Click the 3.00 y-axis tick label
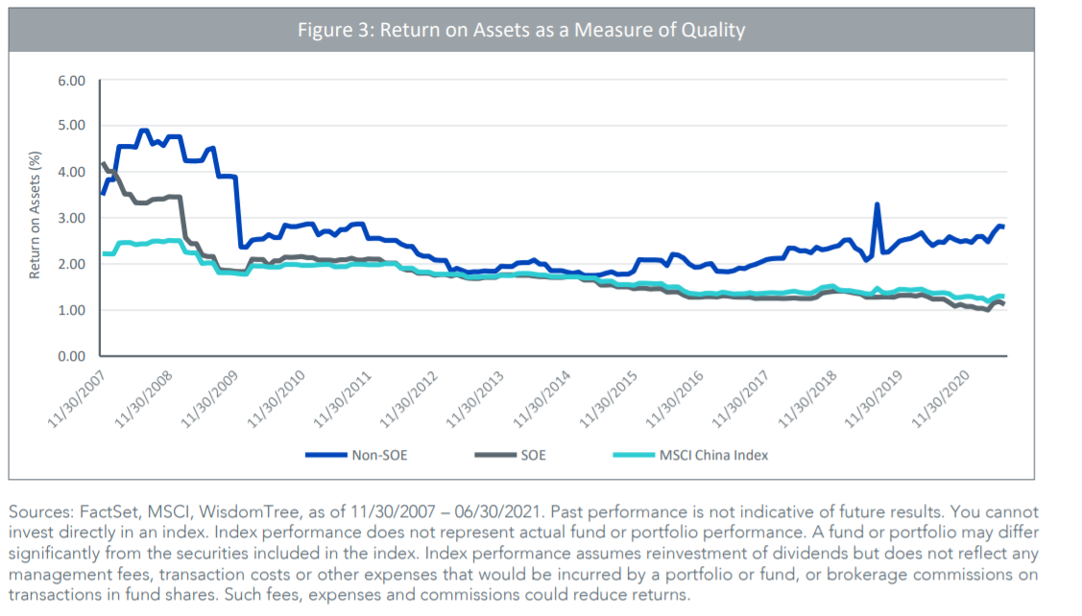The height and width of the screenshot is (616, 1082). tap(74, 218)
